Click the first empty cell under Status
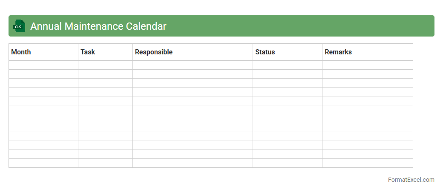443x192 pixels. [288, 65]
